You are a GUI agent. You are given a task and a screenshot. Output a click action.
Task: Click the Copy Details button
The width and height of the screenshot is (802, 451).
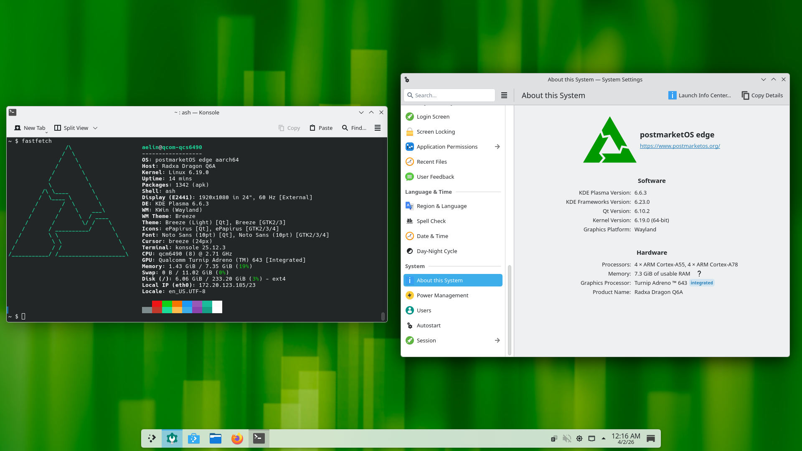(x=762, y=95)
